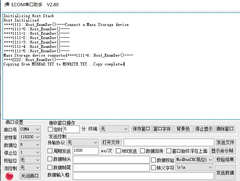Click the 数据帧尾 input field
This screenshot has width=240, height=181.
click(111, 168)
